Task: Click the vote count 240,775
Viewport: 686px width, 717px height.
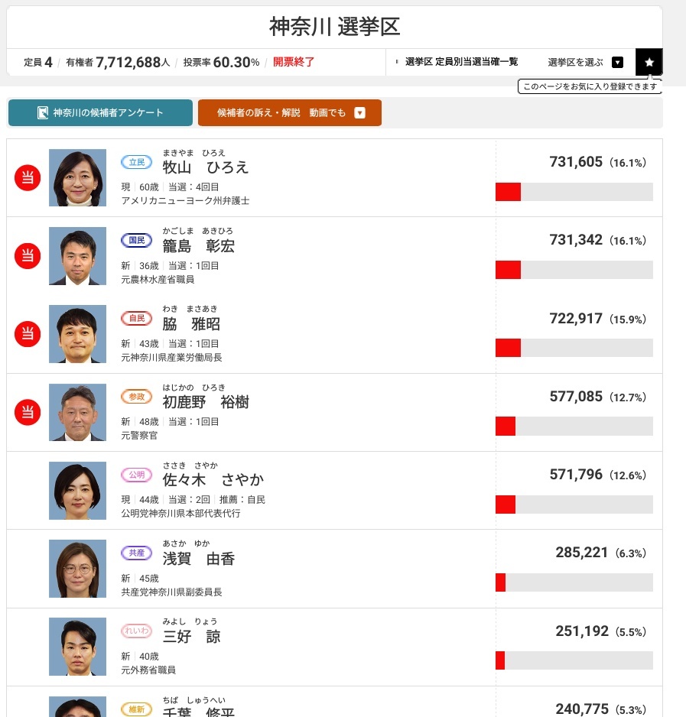Action: (582, 709)
